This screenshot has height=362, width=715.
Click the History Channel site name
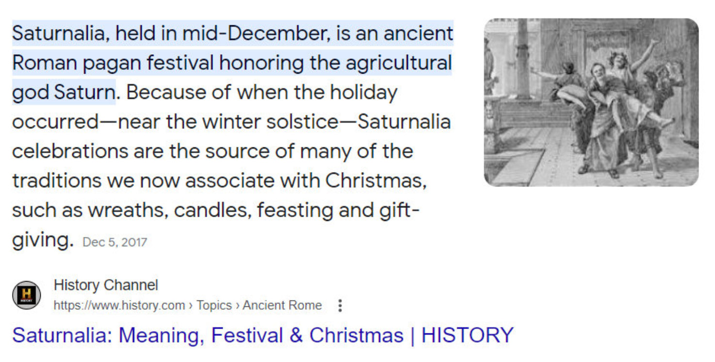pos(106,285)
